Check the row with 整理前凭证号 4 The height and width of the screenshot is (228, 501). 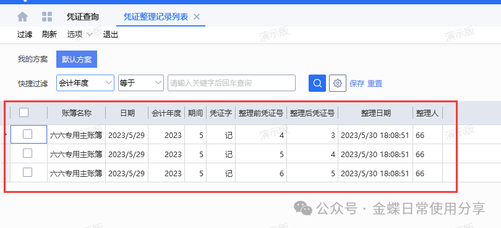point(27,134)
